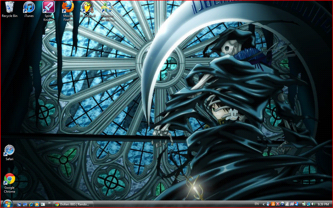
Task: Click the network connection tray icon
Action: [x=309, y=204]
